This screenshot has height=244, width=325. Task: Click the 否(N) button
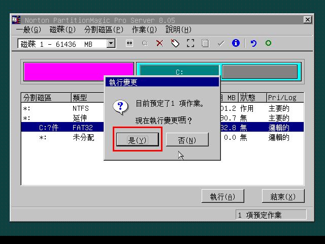click(x=187, y=140)
